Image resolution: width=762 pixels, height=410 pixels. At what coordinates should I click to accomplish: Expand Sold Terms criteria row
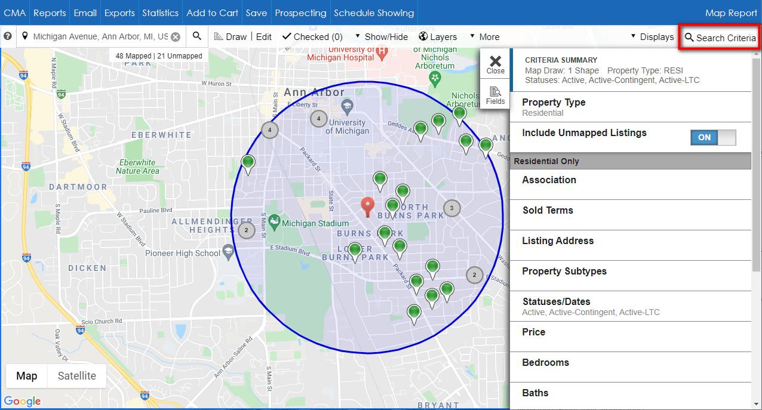point(630,215)
